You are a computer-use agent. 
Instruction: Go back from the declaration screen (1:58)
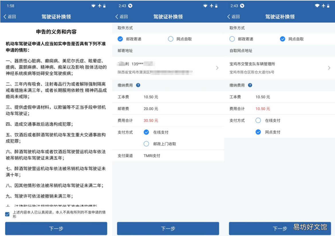pyautogui.click(x=10, y=17)
